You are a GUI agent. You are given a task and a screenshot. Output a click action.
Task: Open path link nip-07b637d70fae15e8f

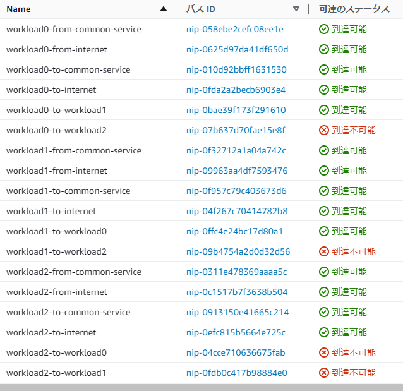[236, 130]
